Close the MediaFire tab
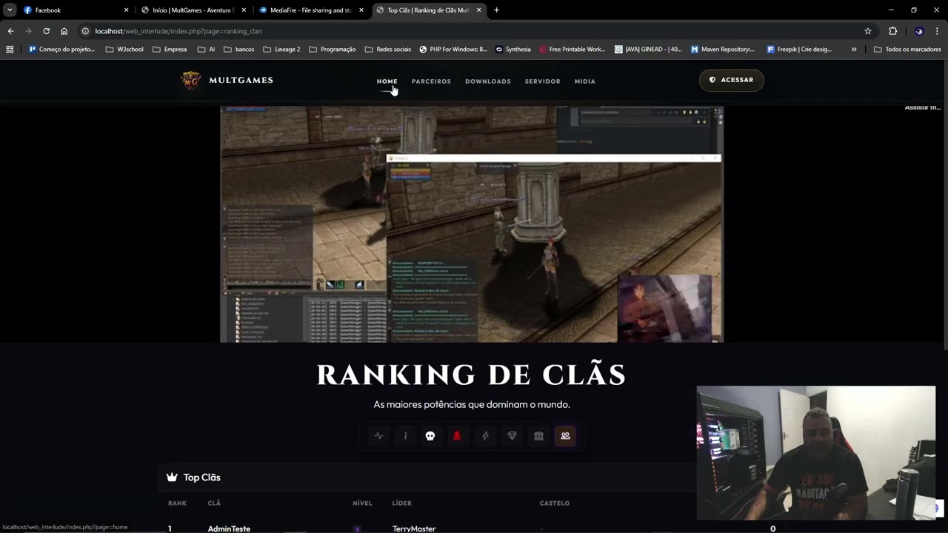This screenshot has height=533, width=948. click(x=361, y=10)
